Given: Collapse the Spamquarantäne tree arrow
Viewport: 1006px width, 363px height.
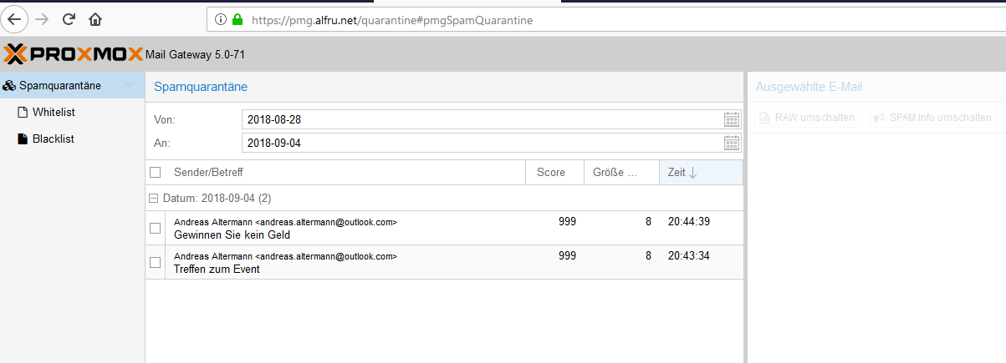Looking at the screenshot, I should [128, 86].
